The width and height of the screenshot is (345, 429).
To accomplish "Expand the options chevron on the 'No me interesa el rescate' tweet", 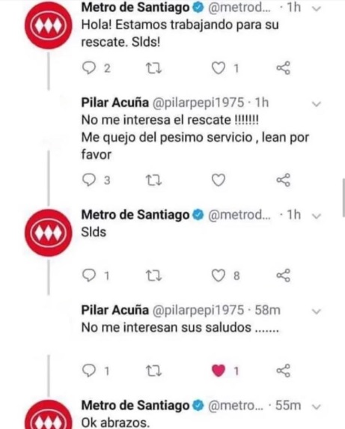I will pos(317,104).
